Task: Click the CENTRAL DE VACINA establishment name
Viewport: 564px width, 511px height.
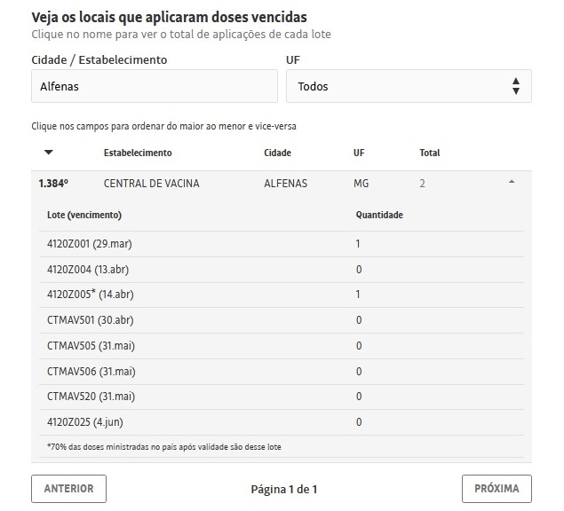Action: 152,184
